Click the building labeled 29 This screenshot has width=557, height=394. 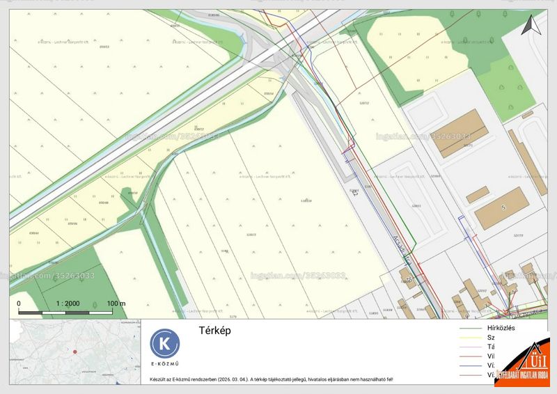click(x=407, y=277)
